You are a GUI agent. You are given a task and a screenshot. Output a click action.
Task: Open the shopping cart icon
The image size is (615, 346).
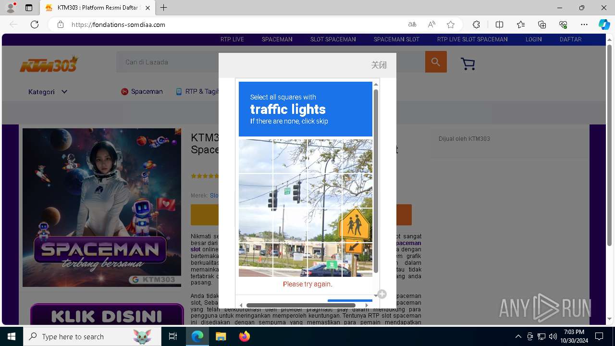click(467, 63)
